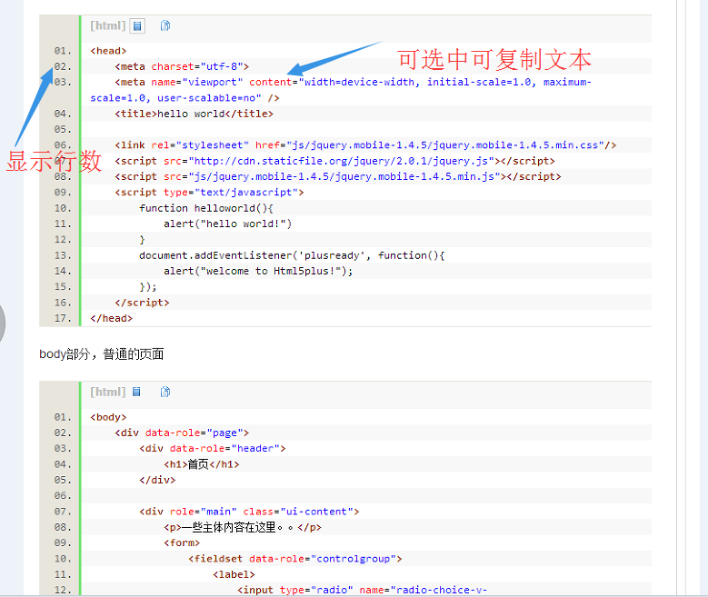Click the [html] label above <head> code
This screenshot has width=708, height=597.
click(108, 25)
